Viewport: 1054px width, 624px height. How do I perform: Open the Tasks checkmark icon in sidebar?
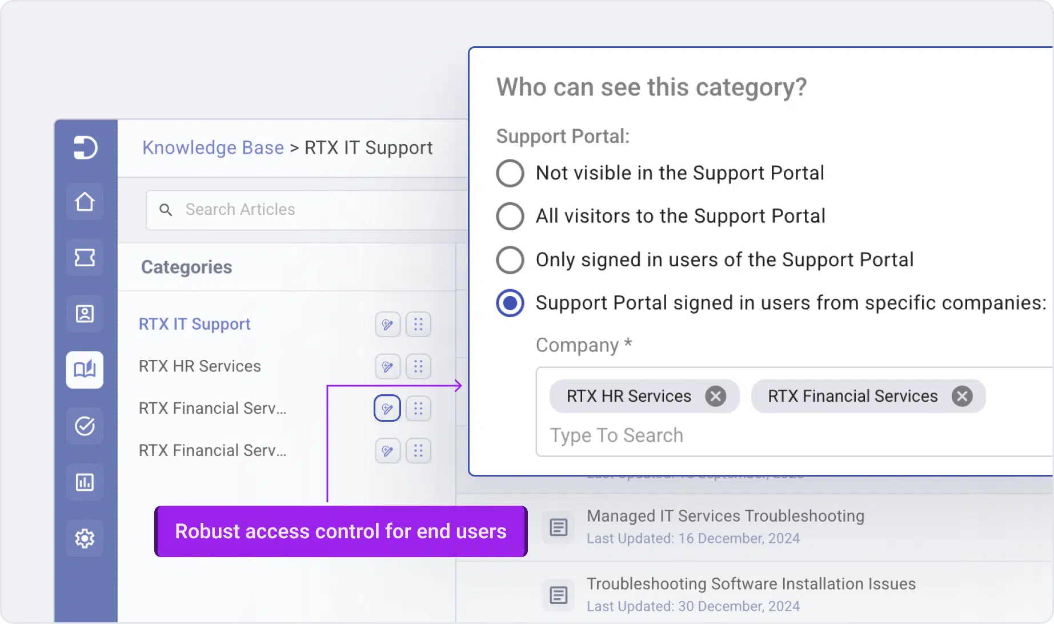click(x=85, y=426)
